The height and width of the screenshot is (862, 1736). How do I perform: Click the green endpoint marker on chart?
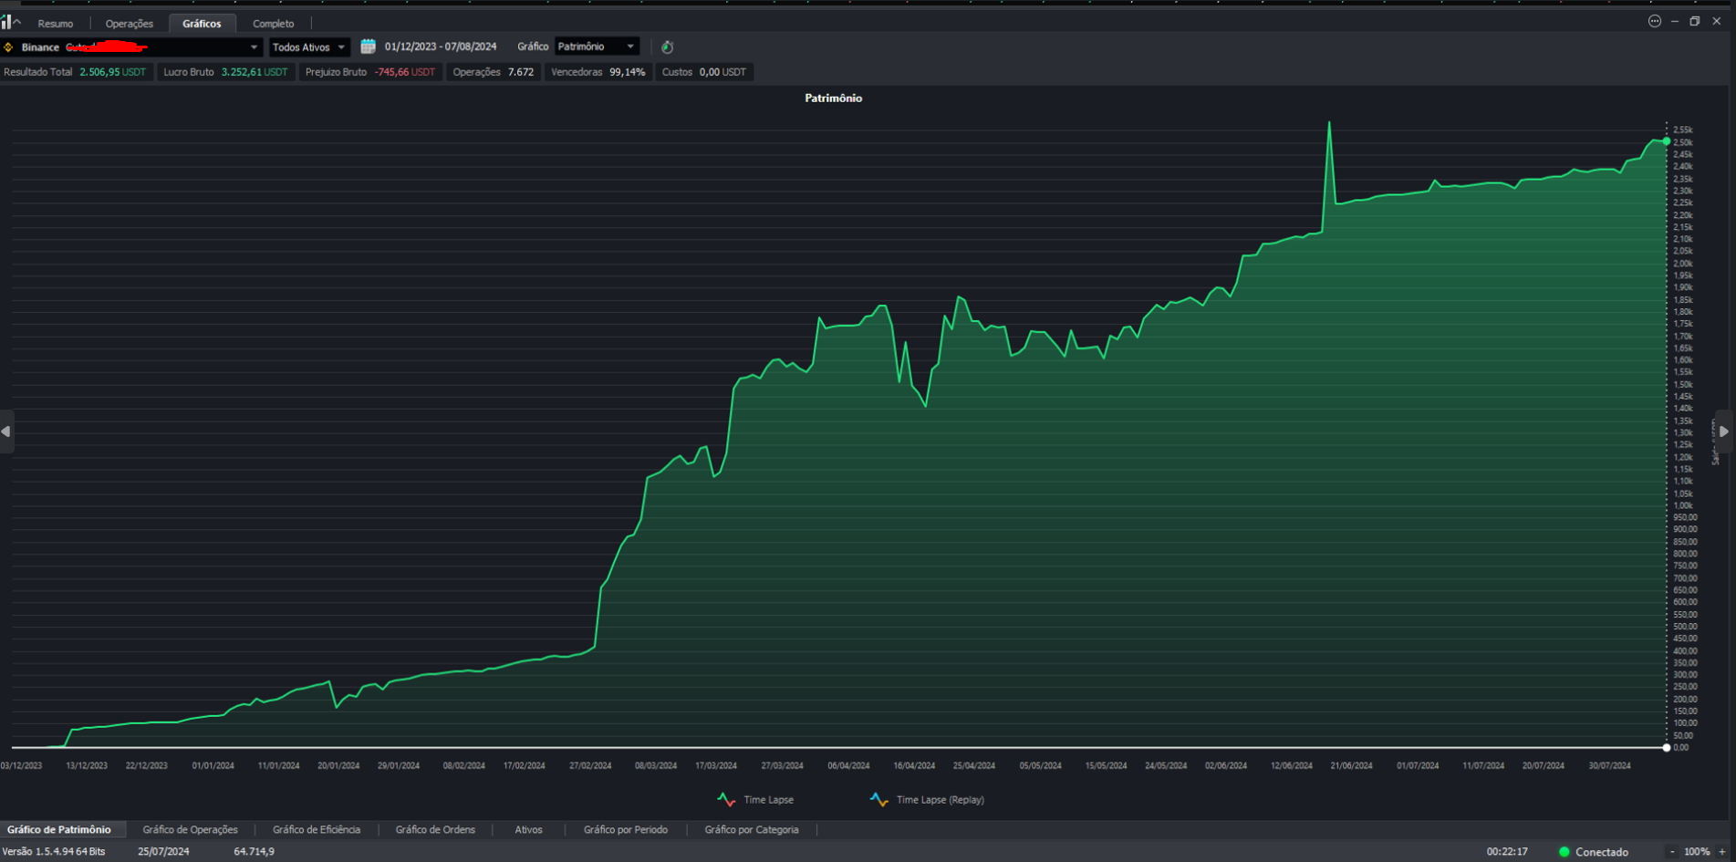point(1667,141)
